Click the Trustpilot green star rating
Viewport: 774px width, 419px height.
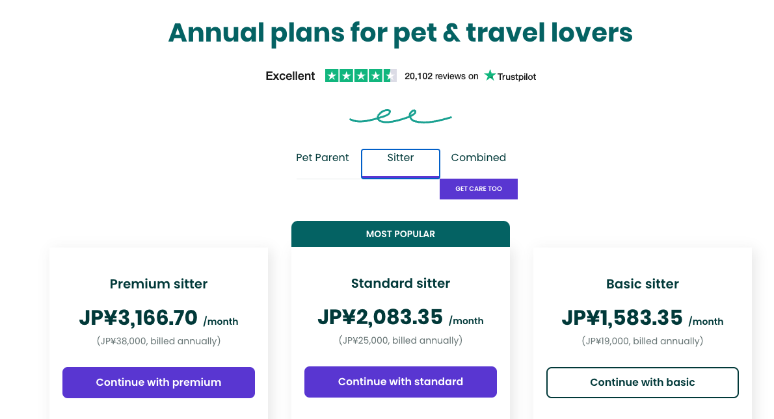coord(360,76)
